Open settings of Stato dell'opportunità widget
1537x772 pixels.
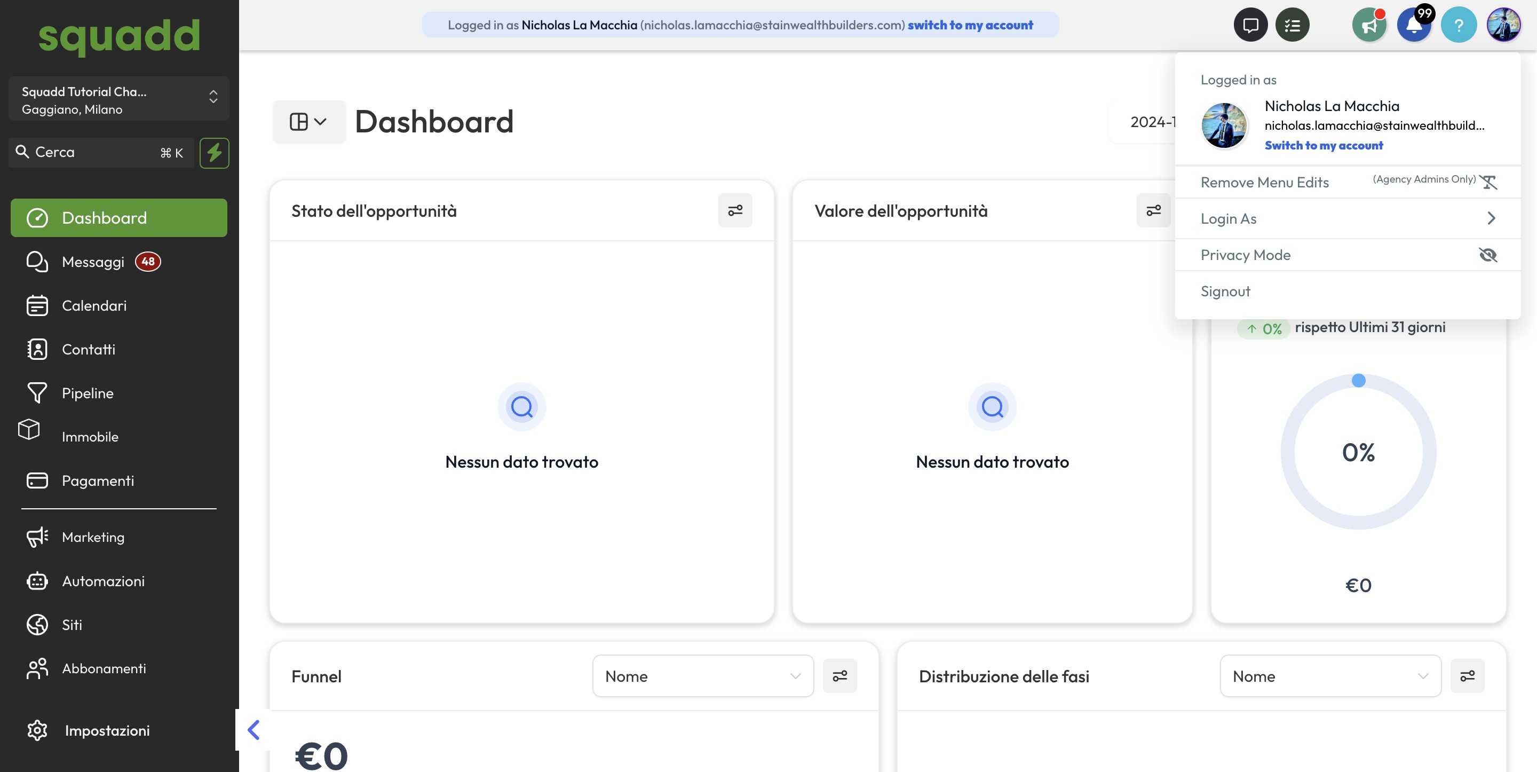tap(734, 210)
